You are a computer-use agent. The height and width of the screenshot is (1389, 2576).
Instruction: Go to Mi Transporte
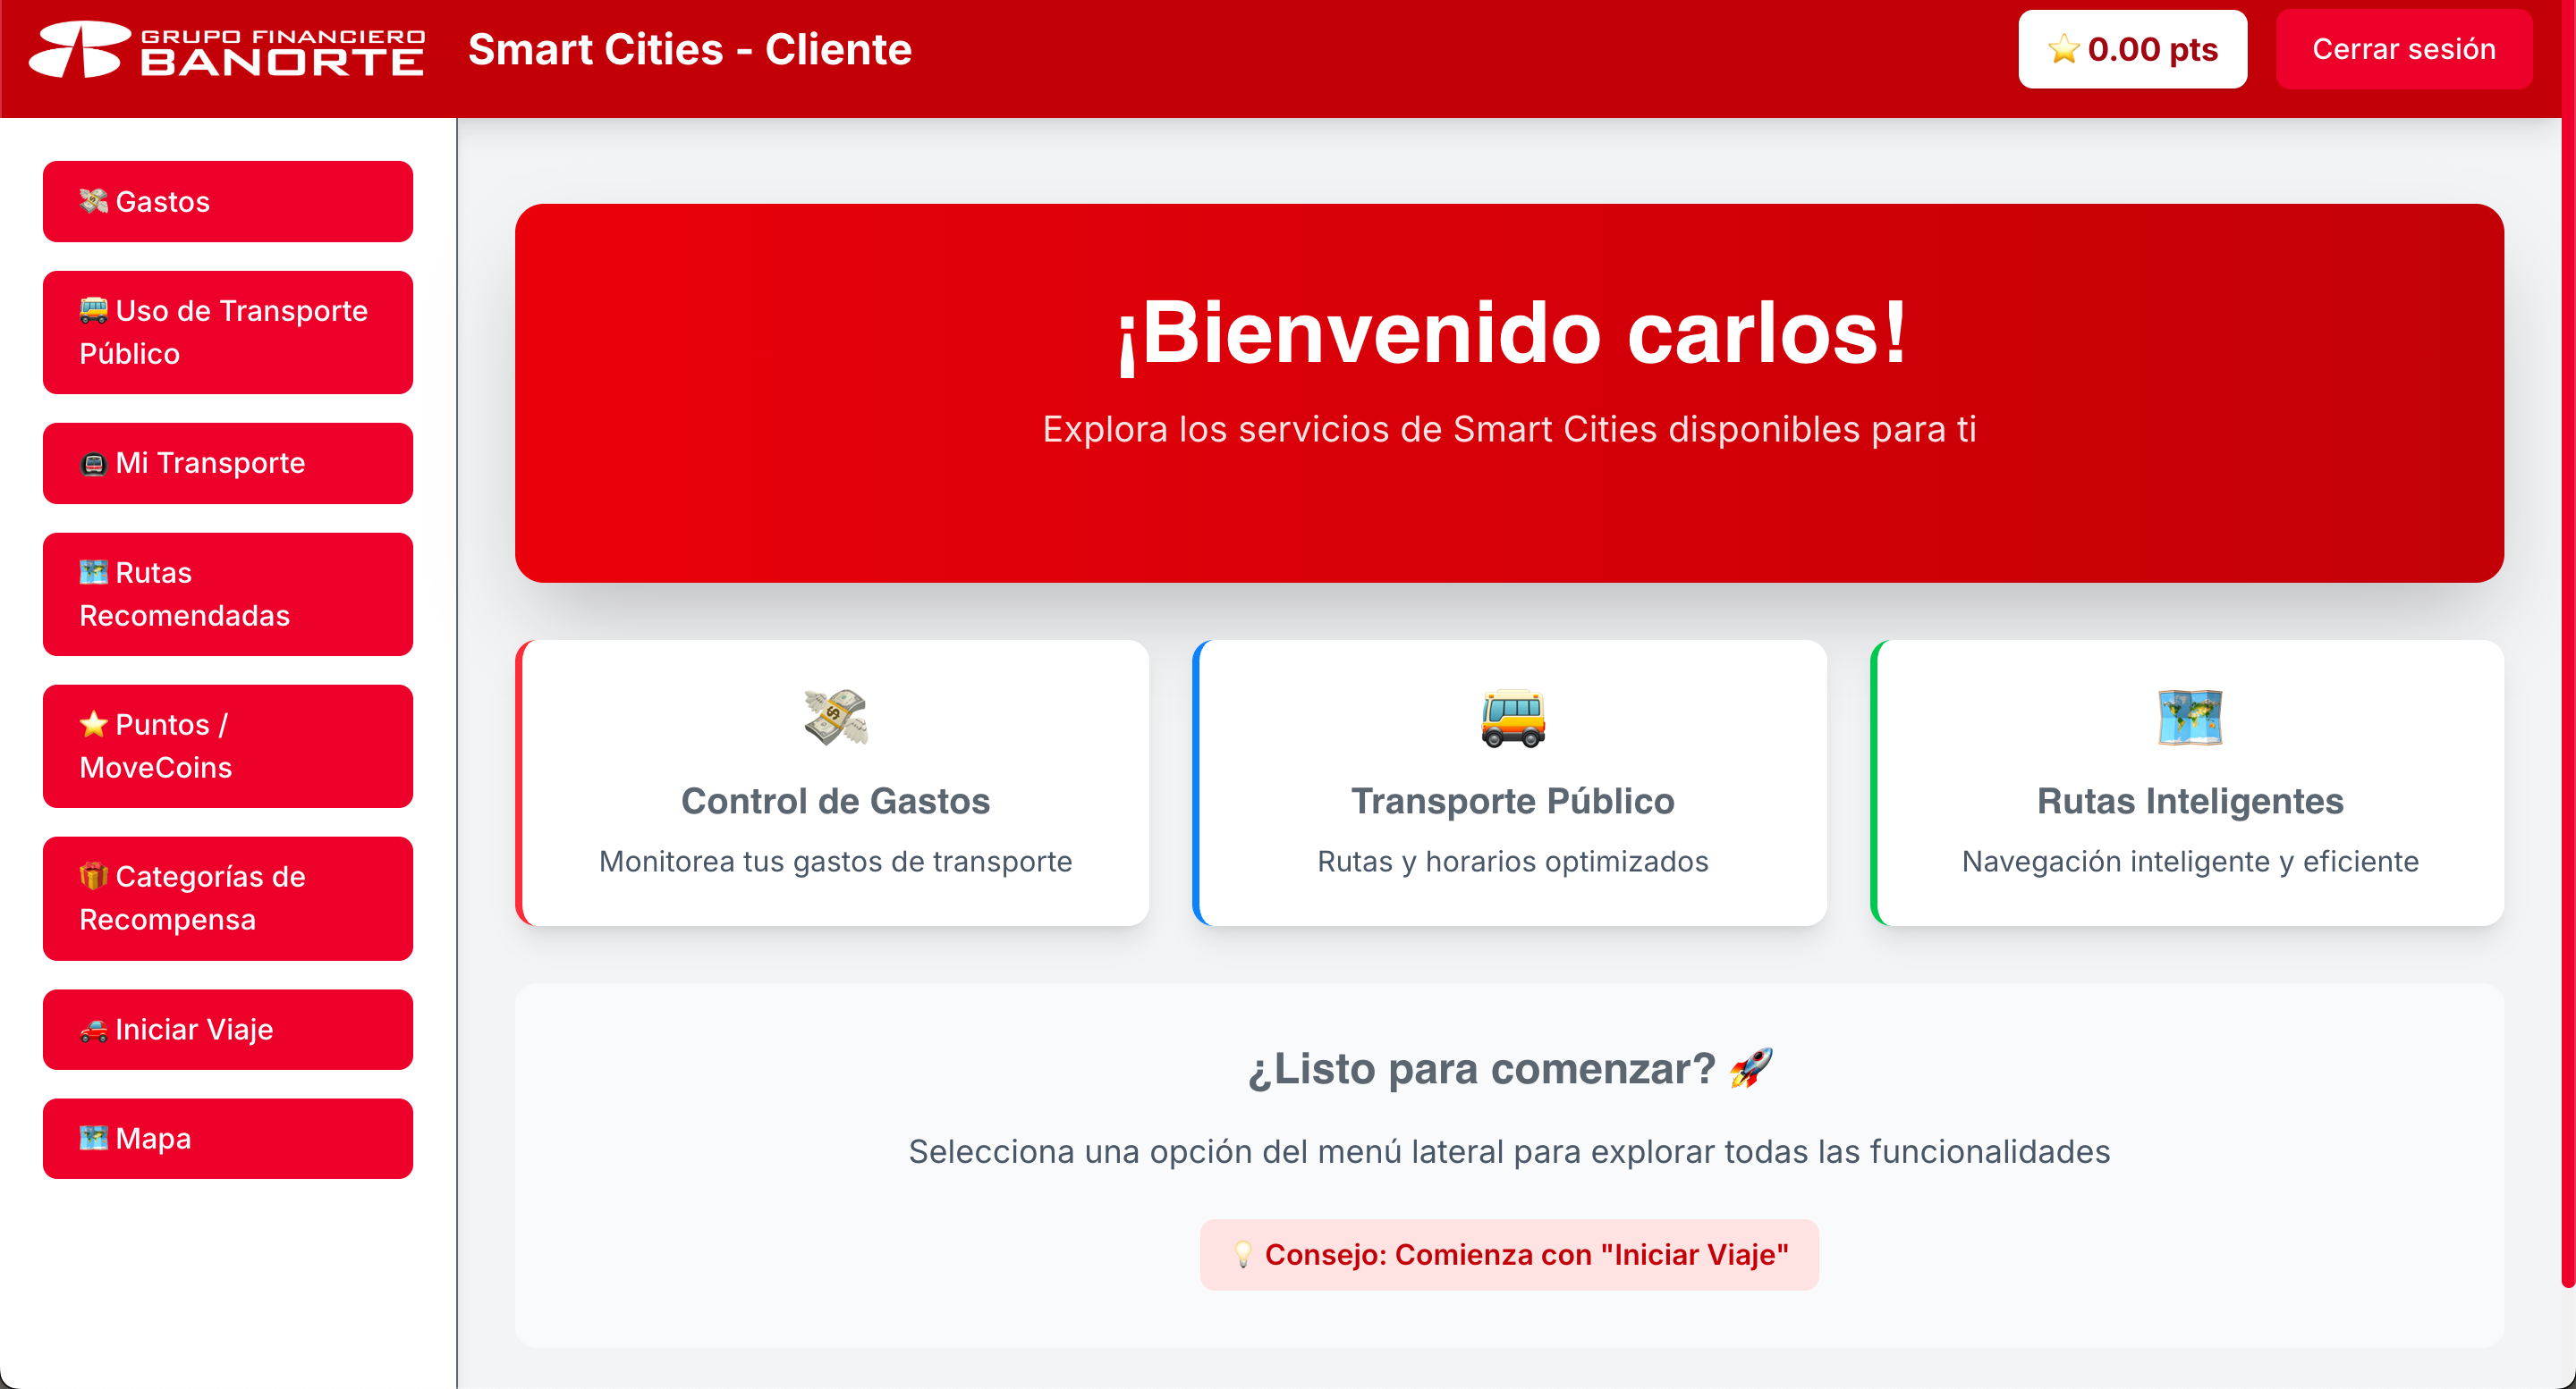[x=228, y=464]
